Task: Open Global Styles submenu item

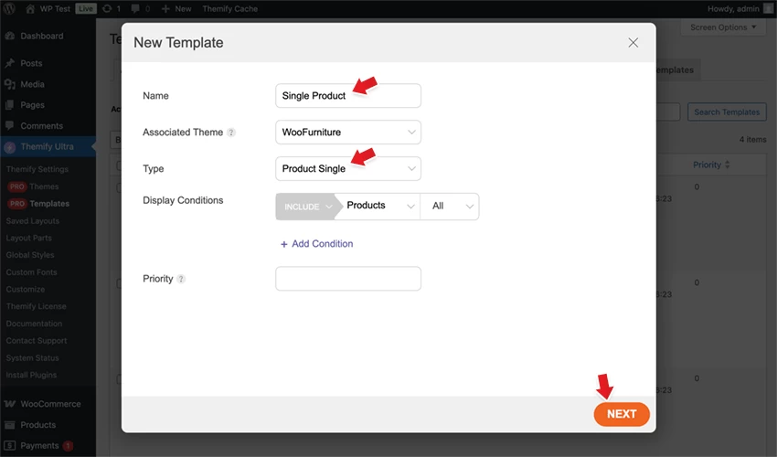Action: tap(30, 255)
